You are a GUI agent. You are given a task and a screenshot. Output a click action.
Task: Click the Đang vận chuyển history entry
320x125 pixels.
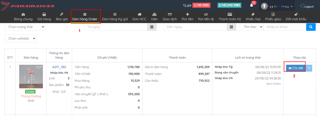(x=227, y=72)
